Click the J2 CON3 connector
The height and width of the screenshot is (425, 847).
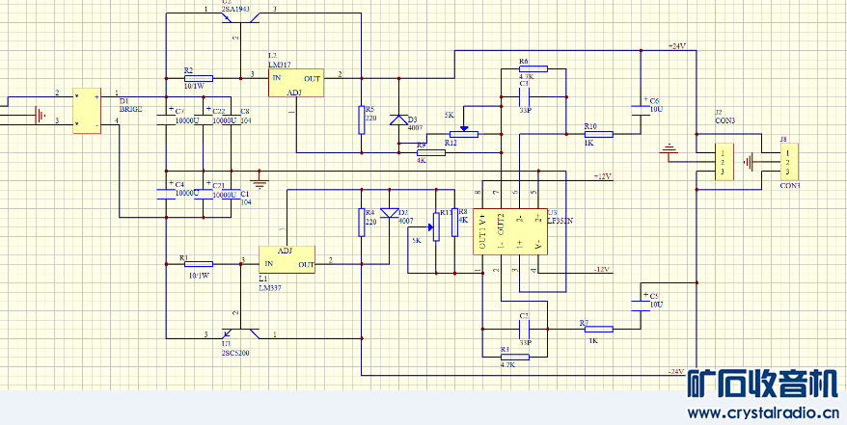tap(724, 162)
